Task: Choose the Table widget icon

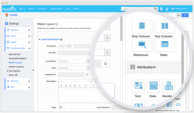Action: pos(165,45)
